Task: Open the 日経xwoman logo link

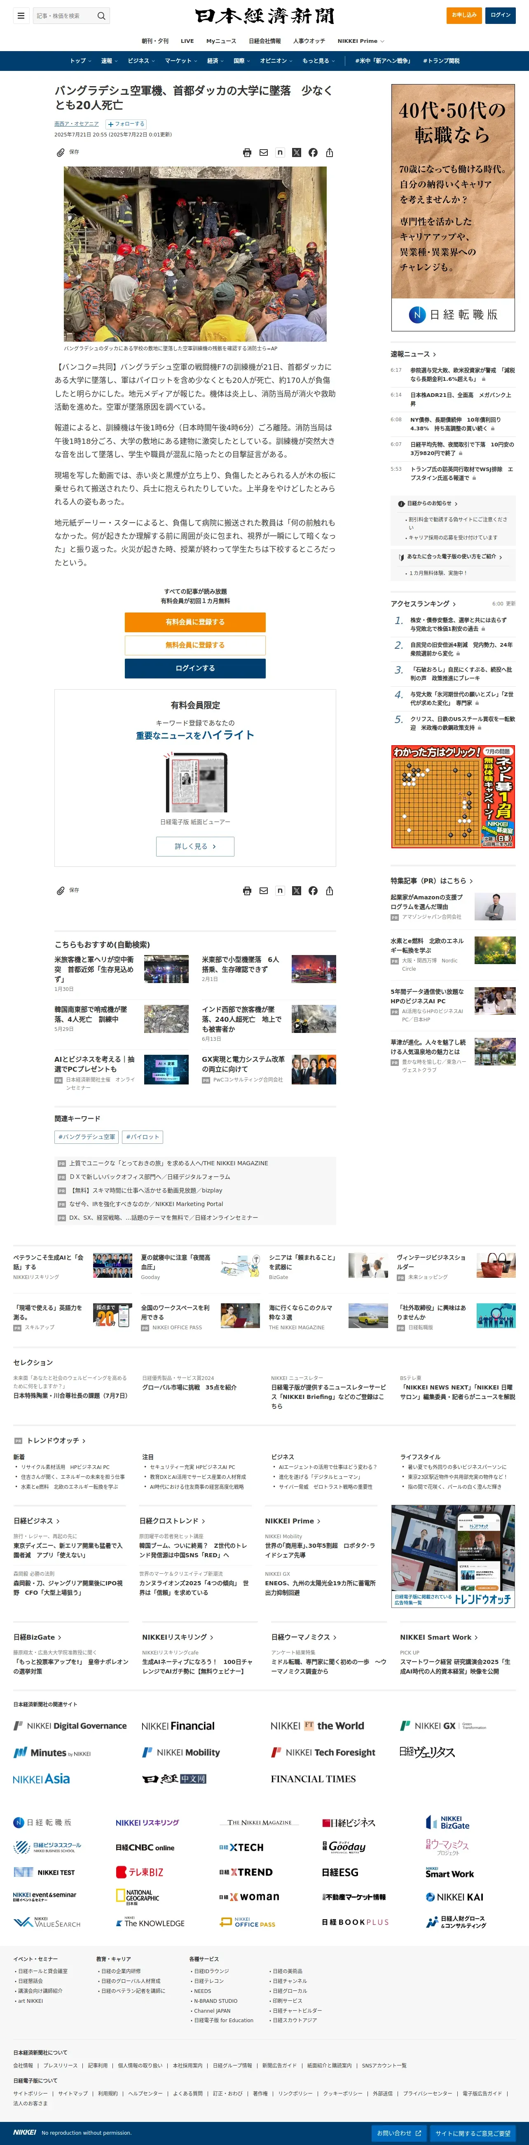Action: point(249,1897)
